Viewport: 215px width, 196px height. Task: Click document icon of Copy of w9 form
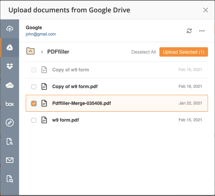44,70
